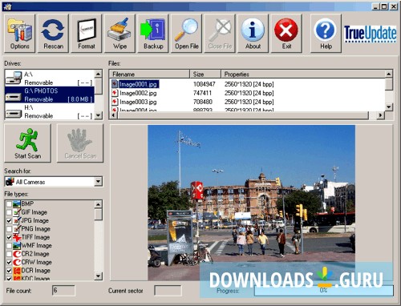Viewport: 401px width, 306px height.
Task: Click files list scroll down arrow
Action: click(389, 107)
